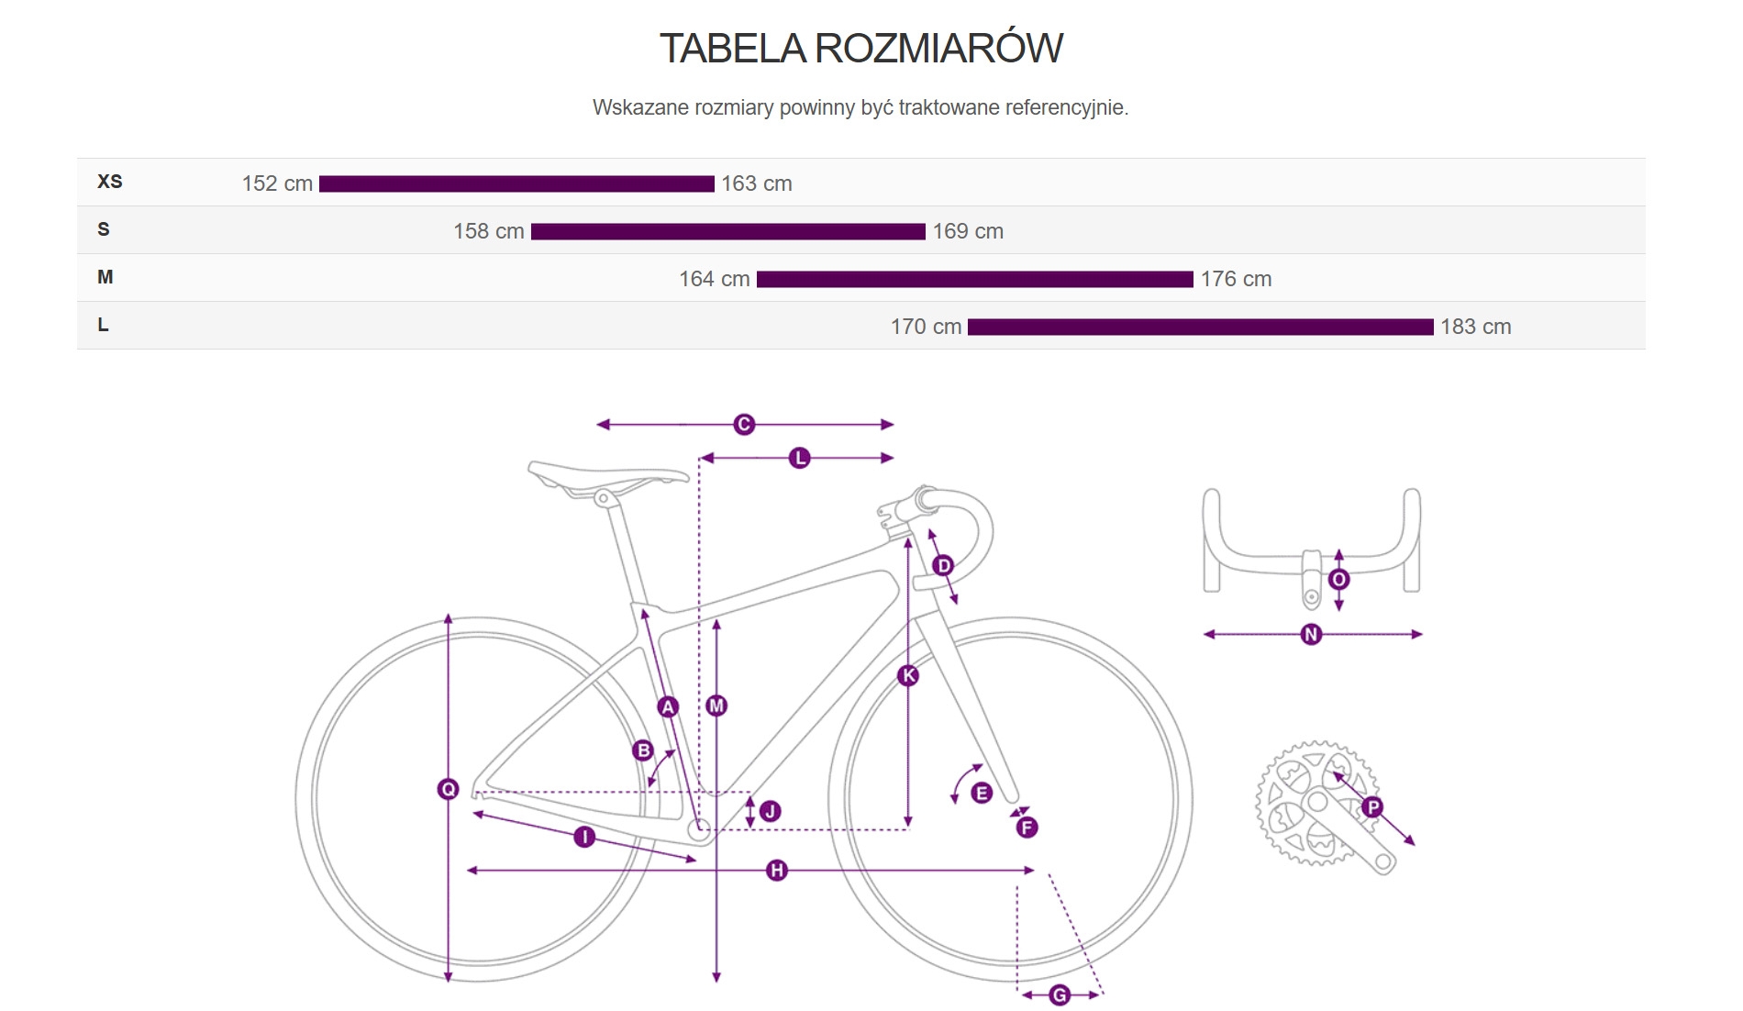Click the handlebar width marker N
The width and height of the screenshot is (1743, 1011).
(x=1311, y=634)
